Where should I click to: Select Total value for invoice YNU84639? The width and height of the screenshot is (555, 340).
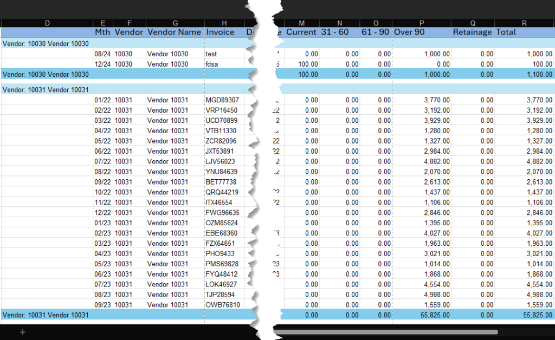(524, 172)
